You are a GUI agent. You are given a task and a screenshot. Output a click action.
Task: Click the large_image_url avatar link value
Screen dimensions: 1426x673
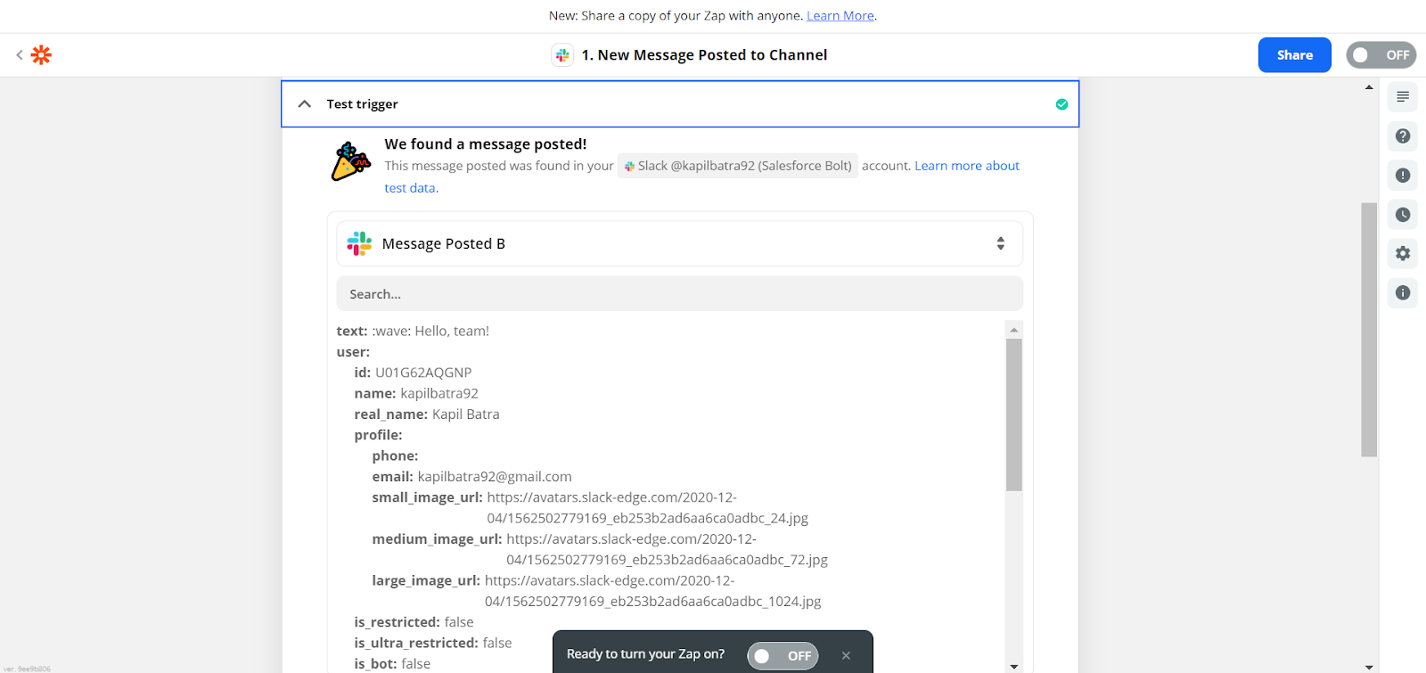652,591
